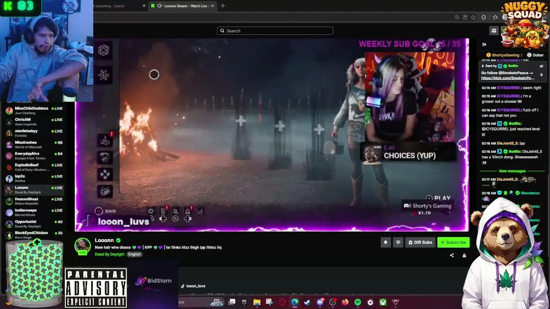Screen dimensions: 550x309
Task: Open Microsoft Edge from the taskbar
Action: pos(295,302)
